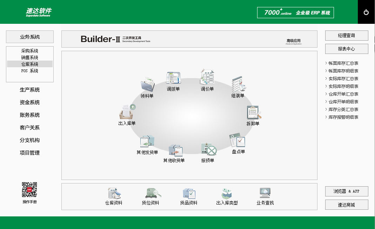Open the 领料单 icon
Image resolution: width=375 pixels, height=229 pixels.
click(147, 85)
